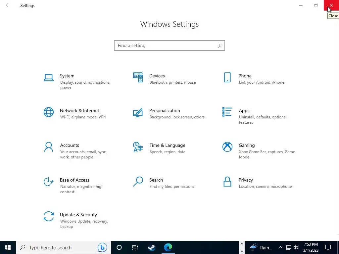Open the Update & Security arrows icon
This screenshot has height=254, width=339.
(x=49, y=216)
